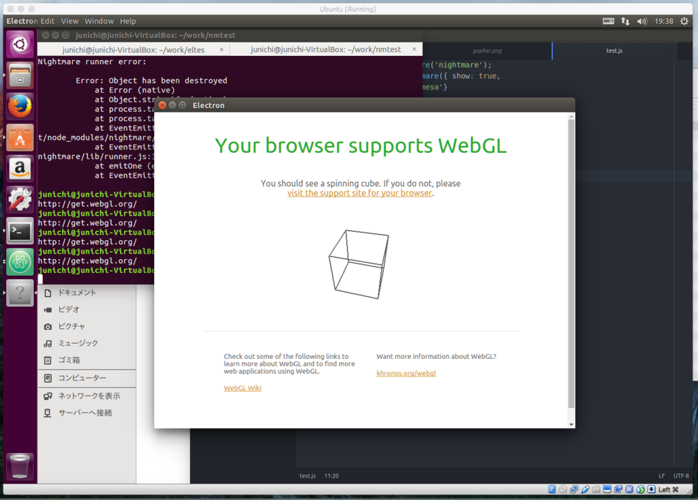Screen dimensions: 698x500
Task: Open the Amazon launcher icon
Action: [x=20, y=169]
